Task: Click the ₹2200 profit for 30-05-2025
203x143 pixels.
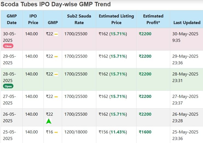Action: pos(145,34)
